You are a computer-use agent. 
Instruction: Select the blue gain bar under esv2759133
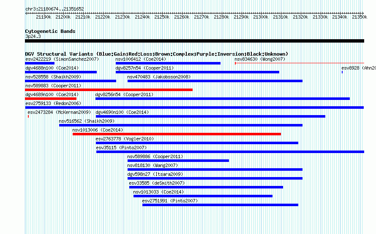tap(194, 108)
